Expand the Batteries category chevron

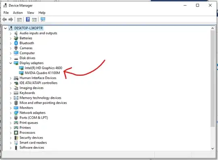pyautogui.click(x=10, y=38)
